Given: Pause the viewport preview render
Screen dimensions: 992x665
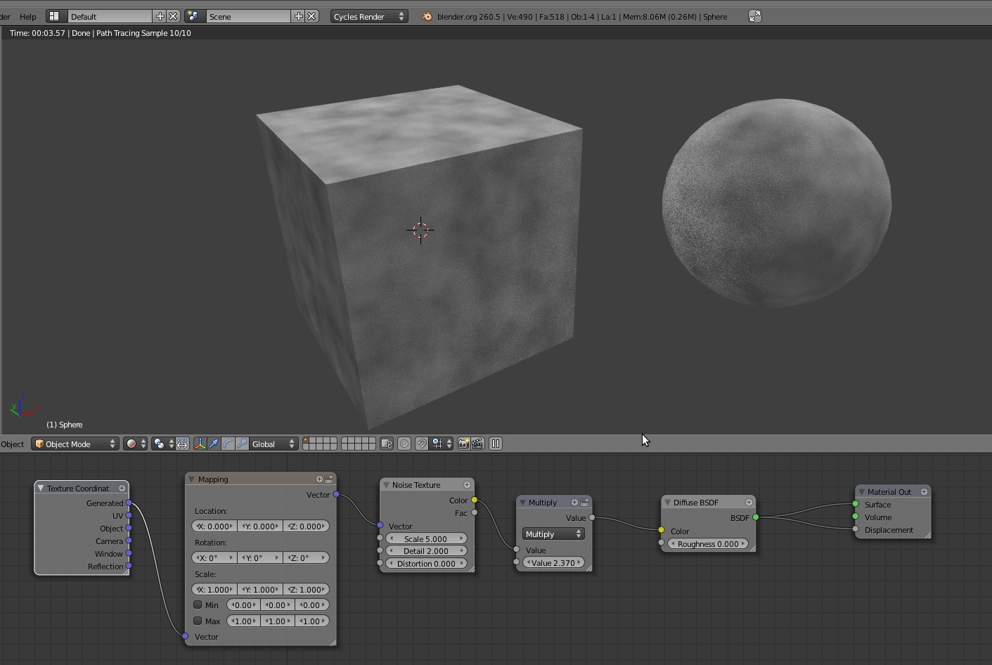Looking at the screenshot, I should (x=496, y=444).
